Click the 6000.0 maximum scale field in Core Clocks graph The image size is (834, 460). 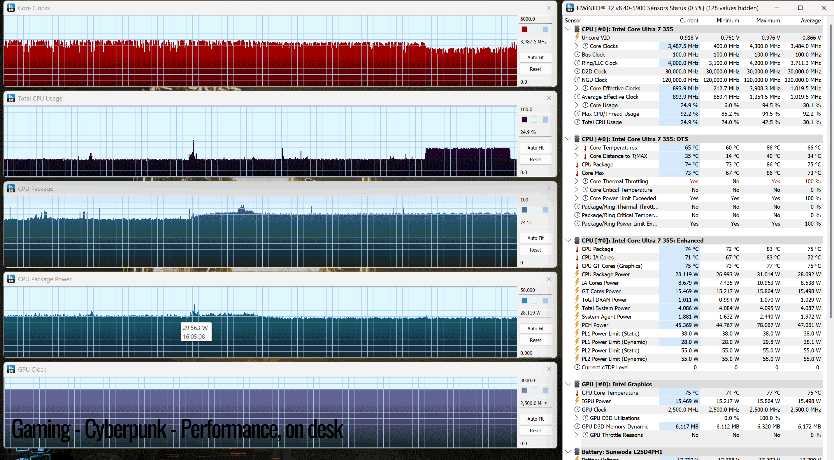(x=535, y=19)
